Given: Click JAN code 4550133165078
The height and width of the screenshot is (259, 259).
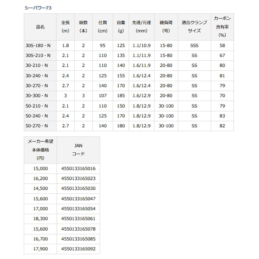Looking at the screenshot, I should [x=78, y=229].
